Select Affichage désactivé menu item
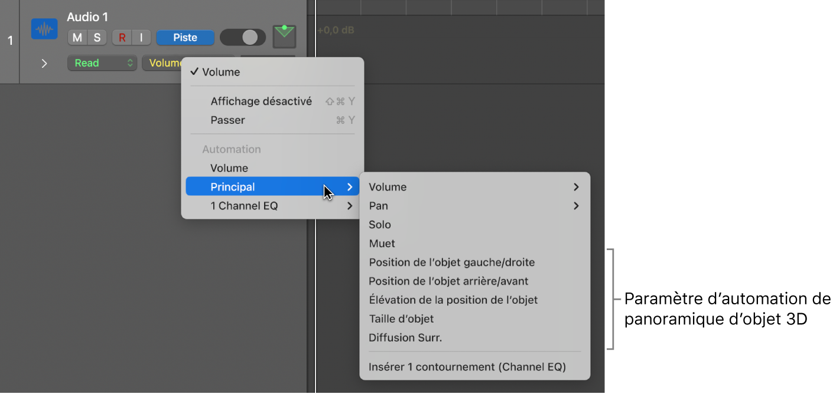 click(261, 101)
